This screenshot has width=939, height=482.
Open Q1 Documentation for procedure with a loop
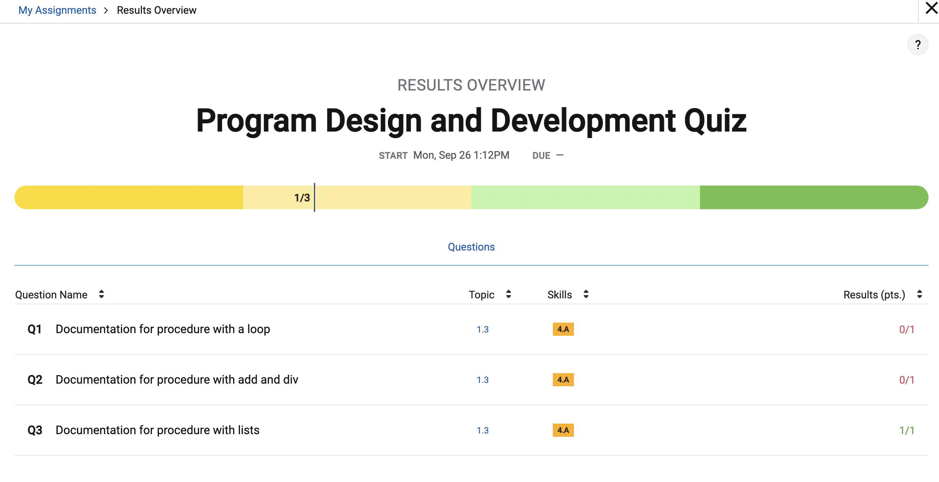[163, 329]
